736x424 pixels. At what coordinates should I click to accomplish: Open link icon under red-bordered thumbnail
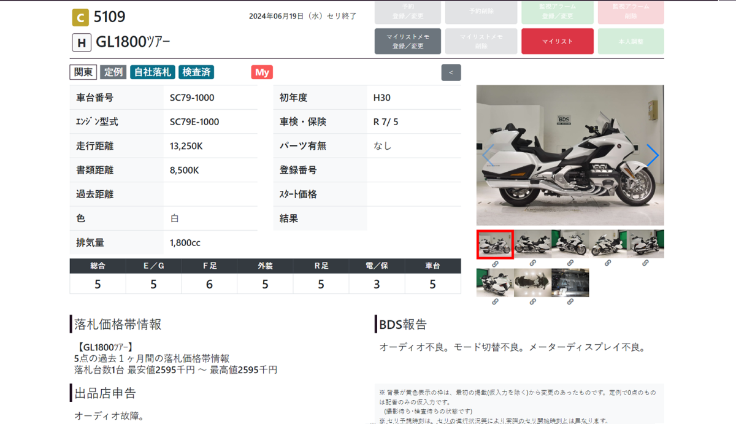click(x=495, y=263)
